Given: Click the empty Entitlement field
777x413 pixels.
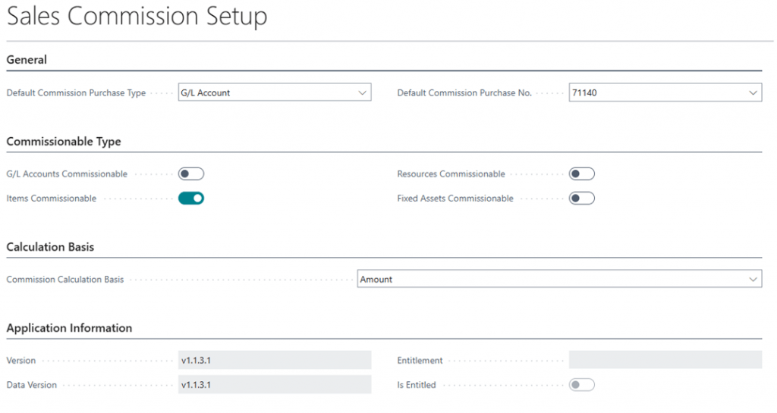Looking at the screenshot, I should pos(665,361).
